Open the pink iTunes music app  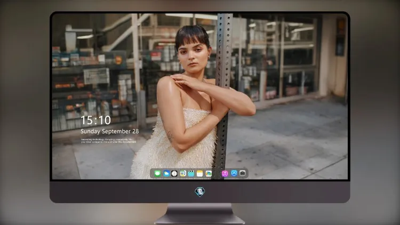point(225,173)
